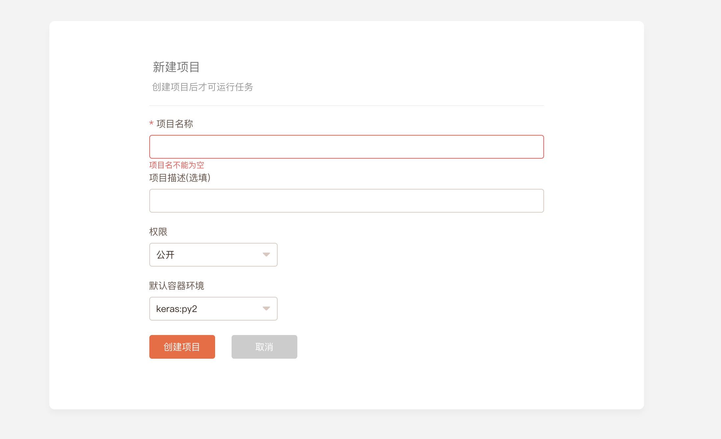Image resolution: width=721 pixels, height=439 pixels.
Task: Click the 项目描述(选填) label text
Action: click(x=180, y=178)
